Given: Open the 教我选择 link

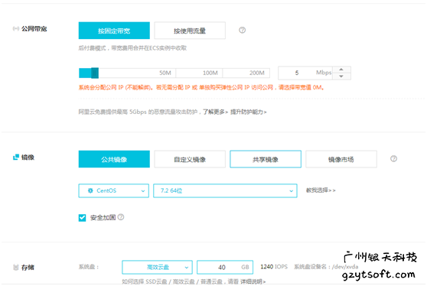Looking at the screenshot, I should click(x=321, y=190).
